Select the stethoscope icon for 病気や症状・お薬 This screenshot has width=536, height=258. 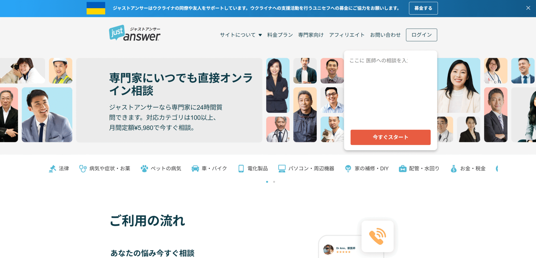point(83,169)
